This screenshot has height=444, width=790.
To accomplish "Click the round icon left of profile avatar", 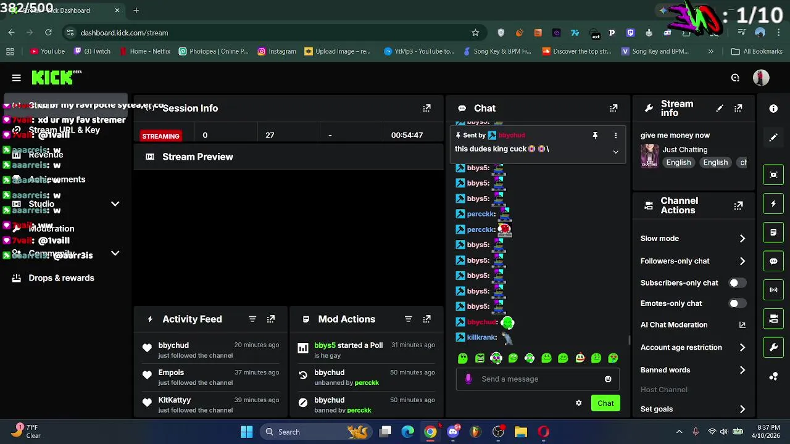I will [735, 78].
